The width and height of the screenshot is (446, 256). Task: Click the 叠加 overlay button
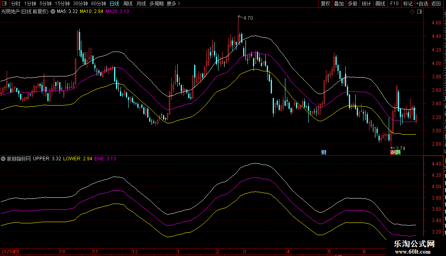pos(339,4)
